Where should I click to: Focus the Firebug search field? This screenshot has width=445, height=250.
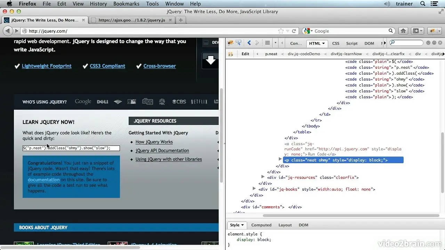click(x=406, y=43)
